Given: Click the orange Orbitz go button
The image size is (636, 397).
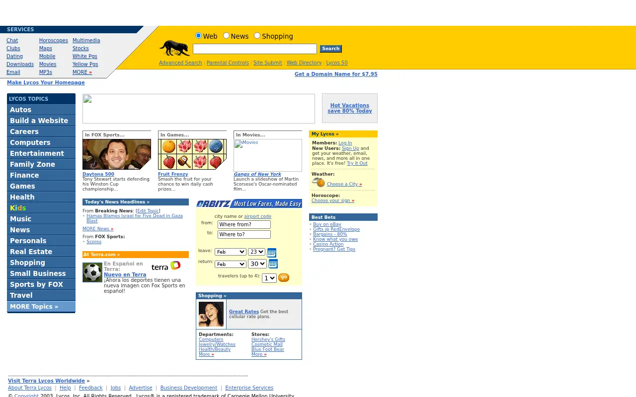Looking at the screenshot, I should coord(284,277).
